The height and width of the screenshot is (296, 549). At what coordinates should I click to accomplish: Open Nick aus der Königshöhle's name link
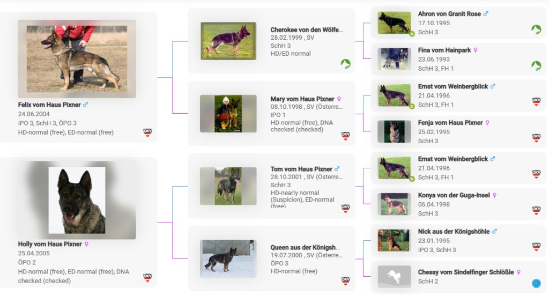pyautogui.click(x=454, y=232)
